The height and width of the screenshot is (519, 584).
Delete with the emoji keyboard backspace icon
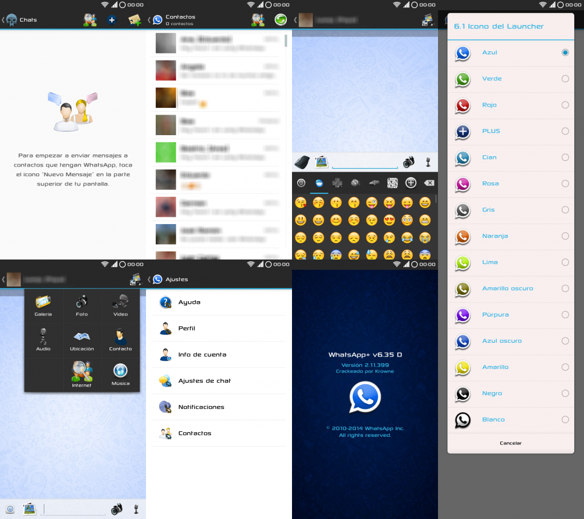click(429, 183)
